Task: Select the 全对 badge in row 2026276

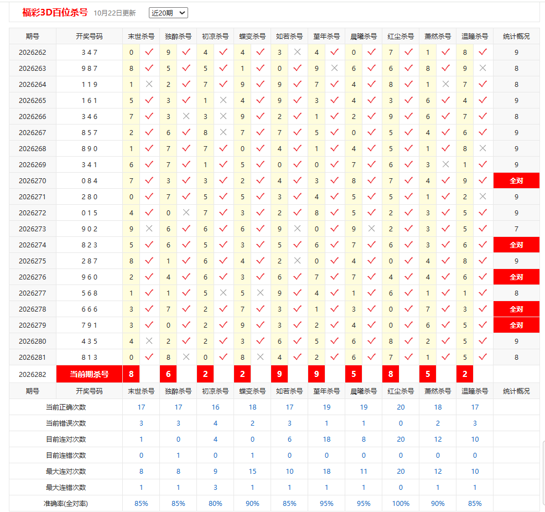Action: pos(516,277)
